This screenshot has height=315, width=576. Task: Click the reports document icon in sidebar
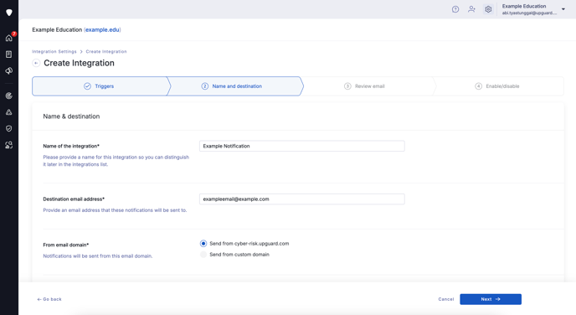click(9, 54)
